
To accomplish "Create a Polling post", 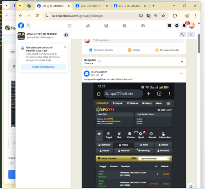I will [x=134, y=50].
